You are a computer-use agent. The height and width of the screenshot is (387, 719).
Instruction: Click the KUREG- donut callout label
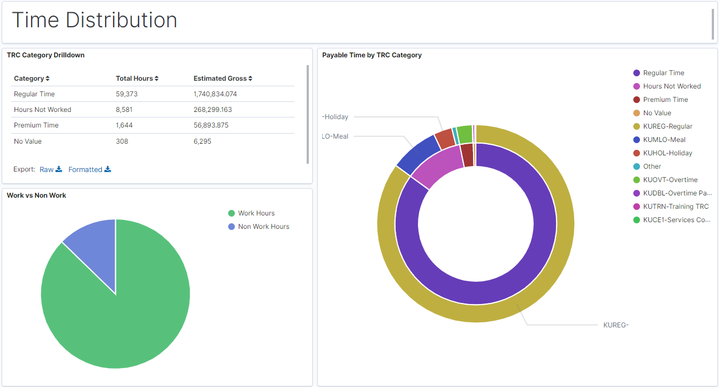616,325
